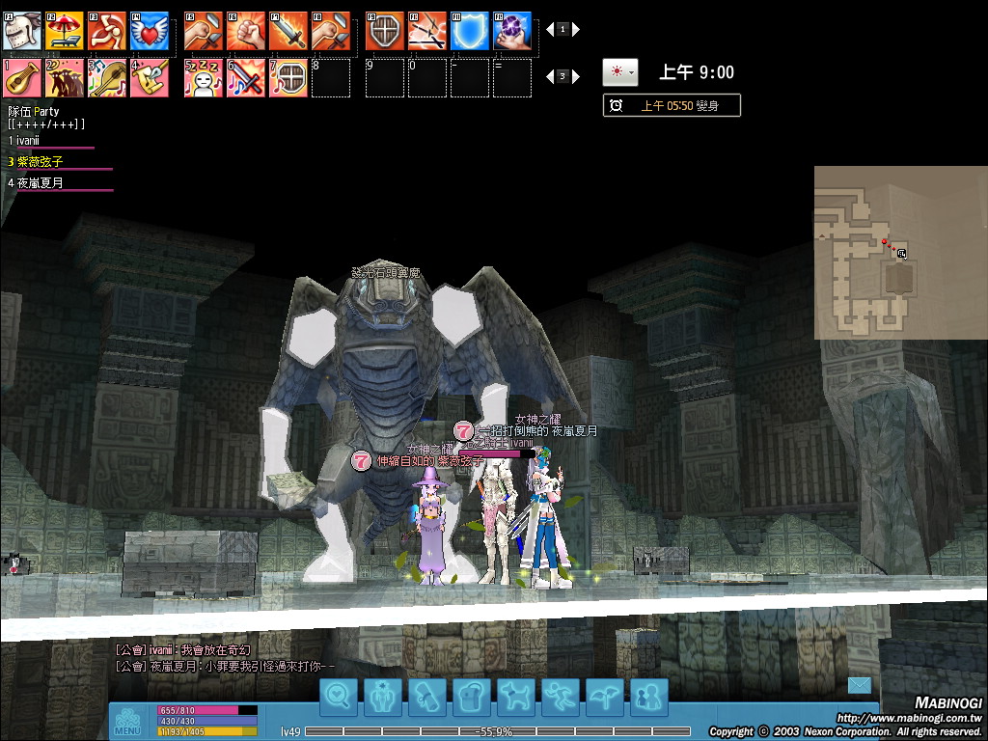This screenshot has width=988, height=741.
Task: Expand the weather sun dropdown
Action: pyautogui.click(x=619, y=72)
